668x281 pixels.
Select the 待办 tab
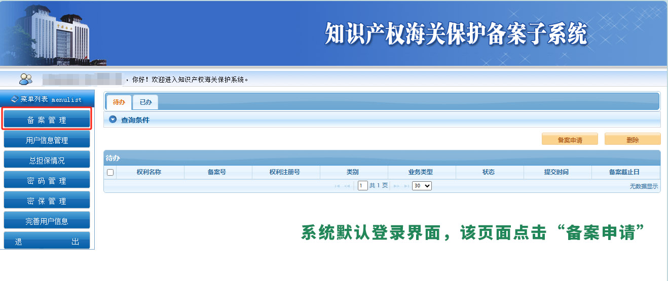[x=119, y=102]
